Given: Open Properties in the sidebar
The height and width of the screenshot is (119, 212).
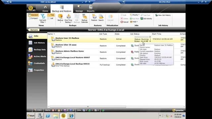Looking at the screenshot, I should click(x=37, y=70).
